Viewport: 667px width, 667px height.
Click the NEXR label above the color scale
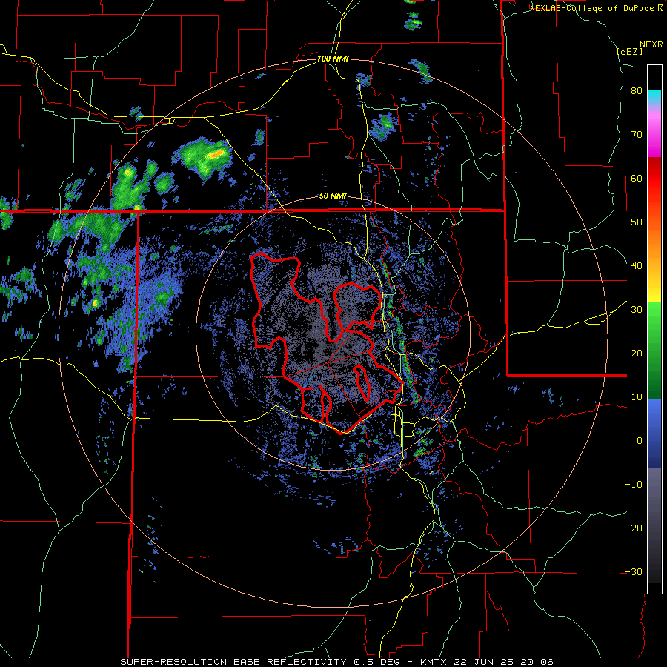[x=651, y=44]
